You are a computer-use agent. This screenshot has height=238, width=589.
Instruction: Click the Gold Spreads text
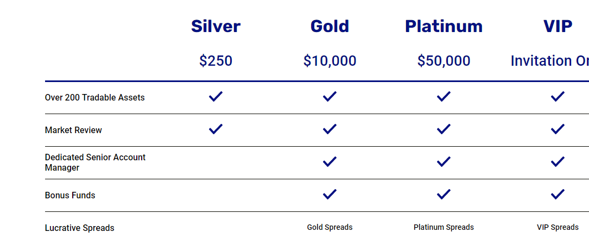point(330,227)
